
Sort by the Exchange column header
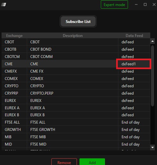(x=14, y=36)
